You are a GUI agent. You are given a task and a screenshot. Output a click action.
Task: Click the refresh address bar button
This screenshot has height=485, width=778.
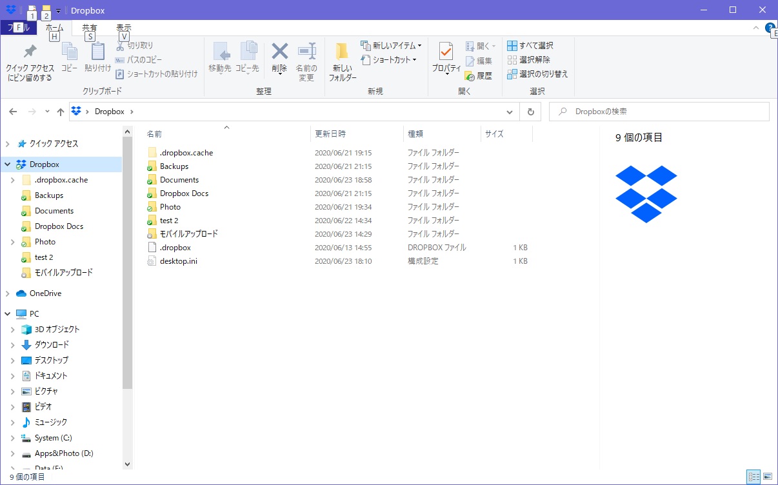point(530,112)
